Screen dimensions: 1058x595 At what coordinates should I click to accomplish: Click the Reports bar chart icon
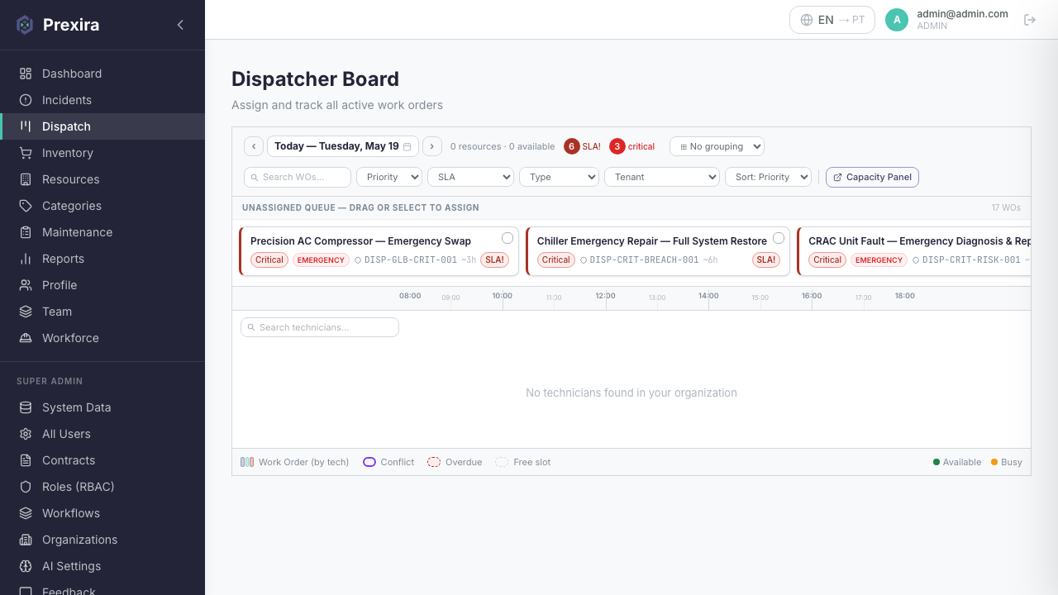click(26, 259)
